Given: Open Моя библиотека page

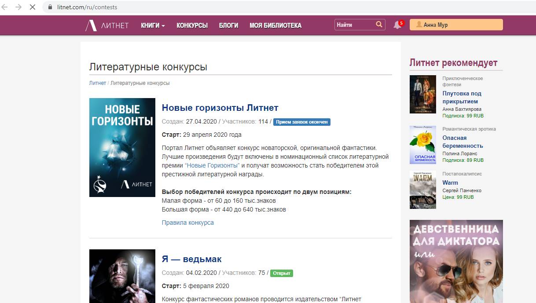Looking at the screenshot, I should tap(275, 26).
